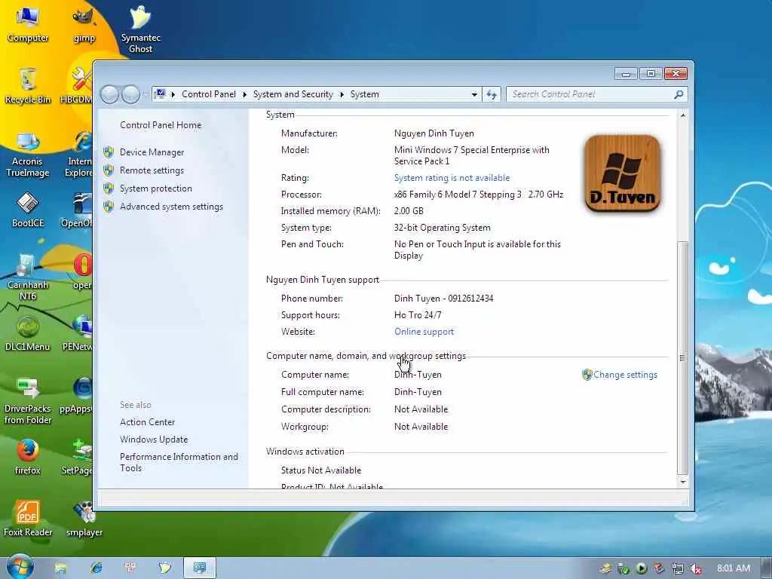The width and height of the screenshot is (772, 579).
Task: Open smplayer desktop icon
Action: pos(84,518)
